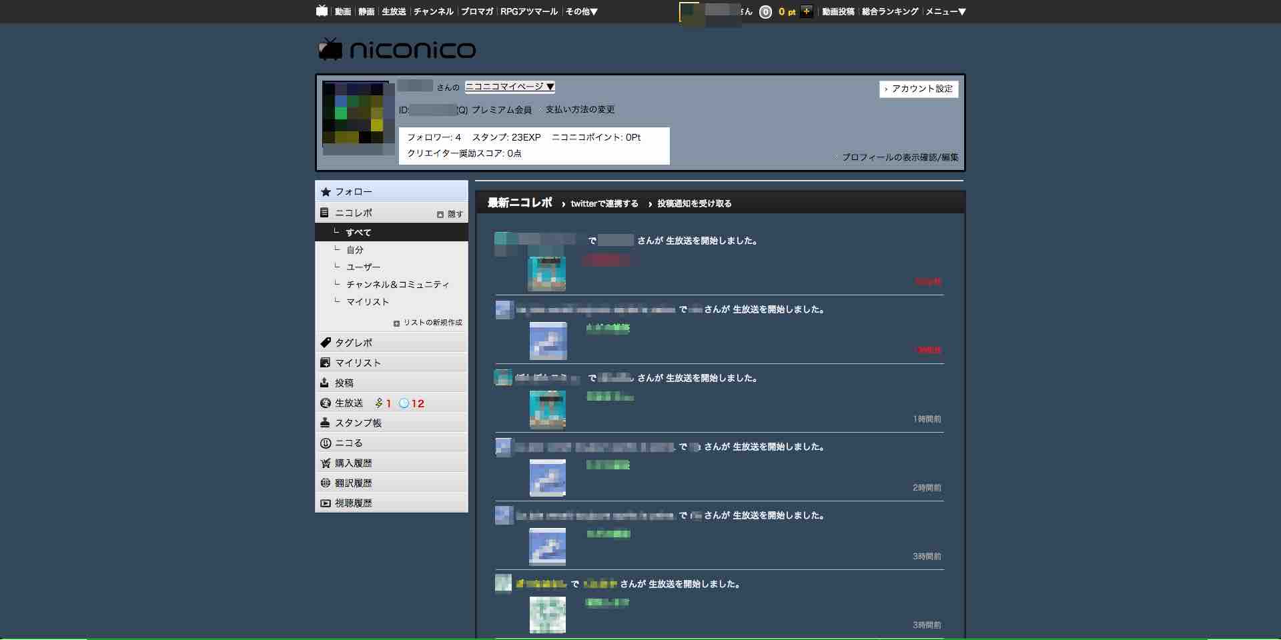Click the フォロワー: 4 stat text
This screenshot has width=1281, height=640.
point(434,137)
